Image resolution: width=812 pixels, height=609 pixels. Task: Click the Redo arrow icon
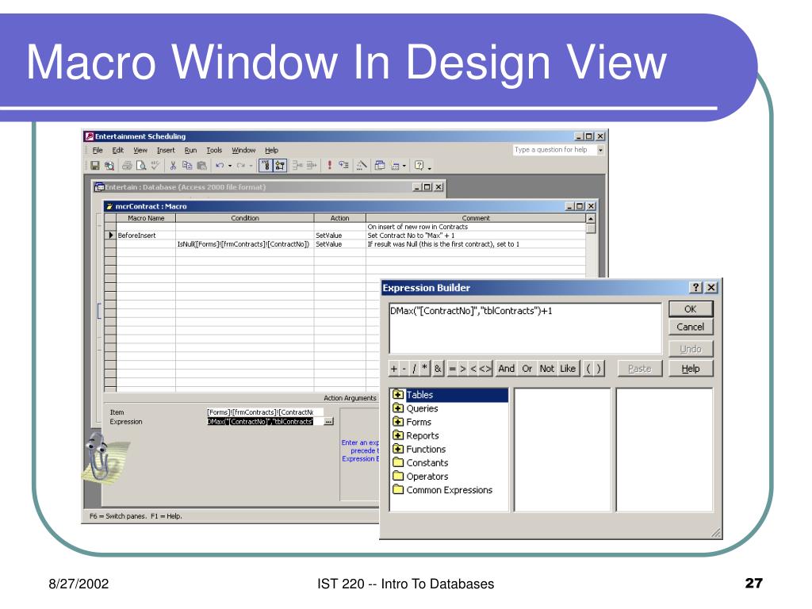coord(241,166)
